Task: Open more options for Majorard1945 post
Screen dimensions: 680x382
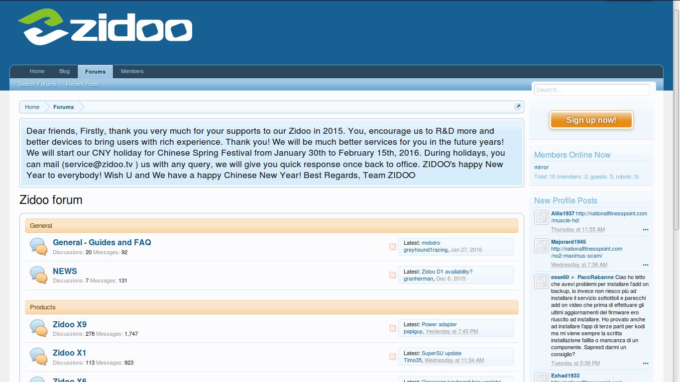Action: click(x=645, y=265)
